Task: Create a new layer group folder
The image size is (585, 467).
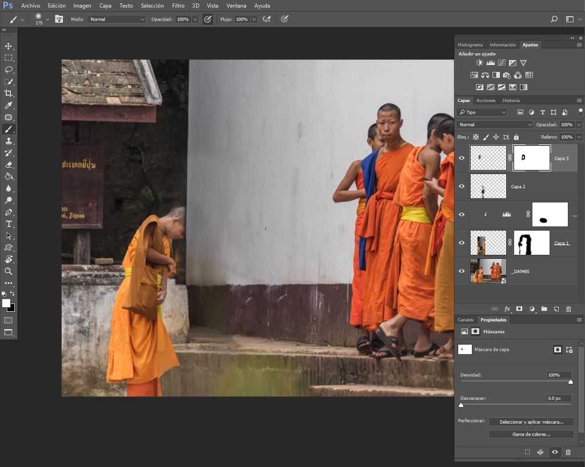Action: tap(544, 308)
